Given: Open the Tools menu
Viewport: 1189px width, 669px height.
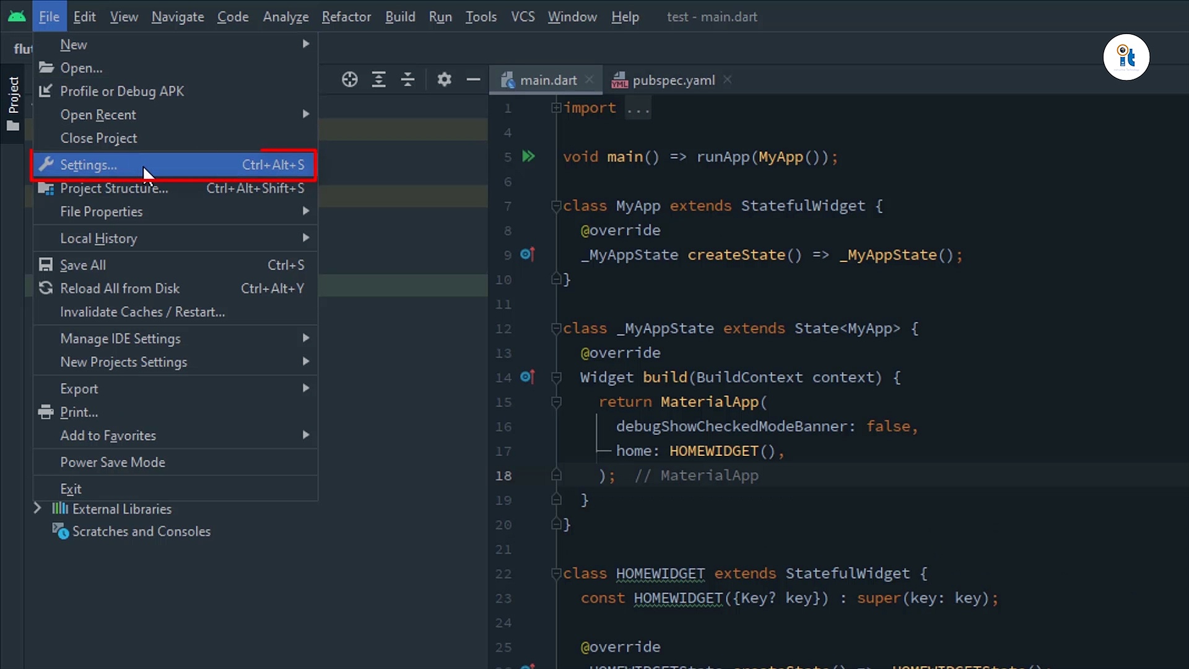Looking at the screenshot, I should coord(481,17).
